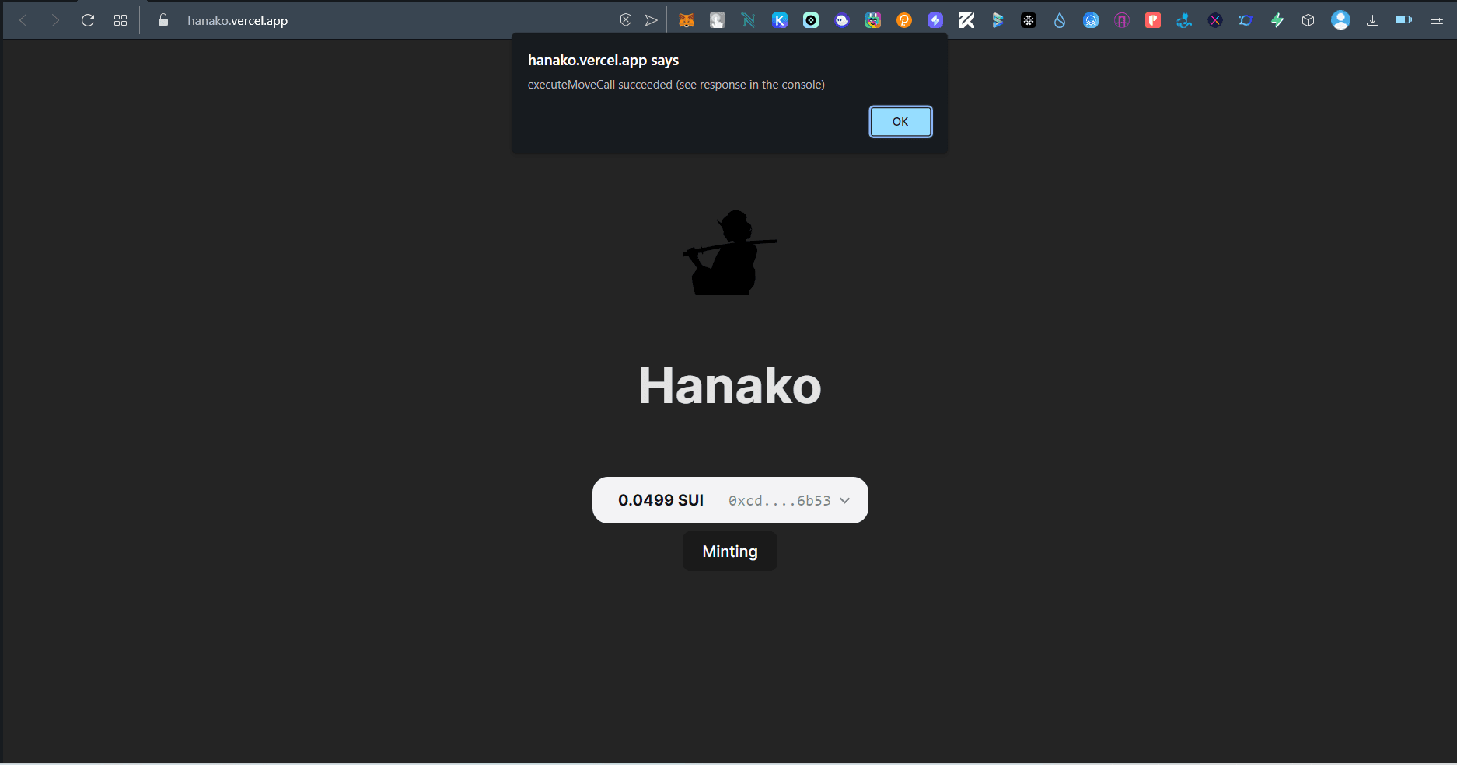Image resolution: width=1457 pixels, height=765 pixels.
Task: Open the extensions cube icon
Action: 1308,21
